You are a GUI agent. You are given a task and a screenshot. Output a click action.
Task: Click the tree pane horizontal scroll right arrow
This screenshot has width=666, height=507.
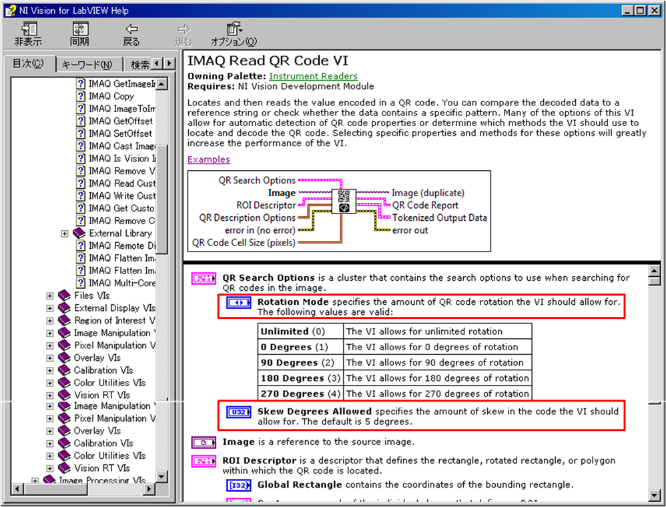(x=149, y=489)
